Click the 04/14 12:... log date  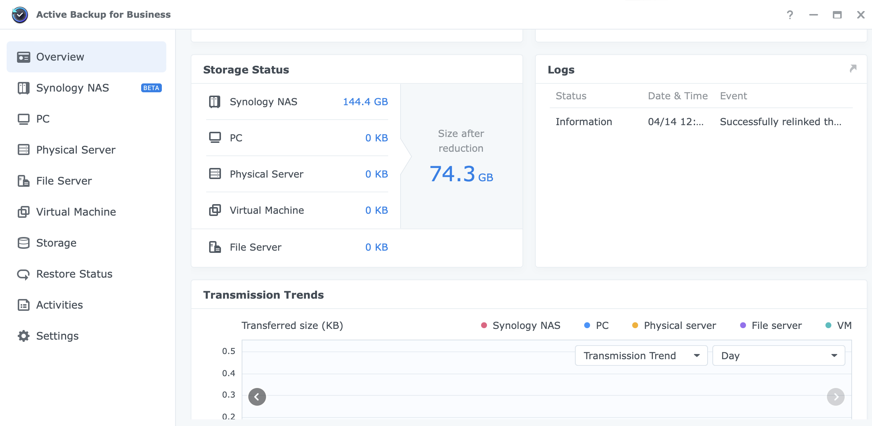point(675,122)
